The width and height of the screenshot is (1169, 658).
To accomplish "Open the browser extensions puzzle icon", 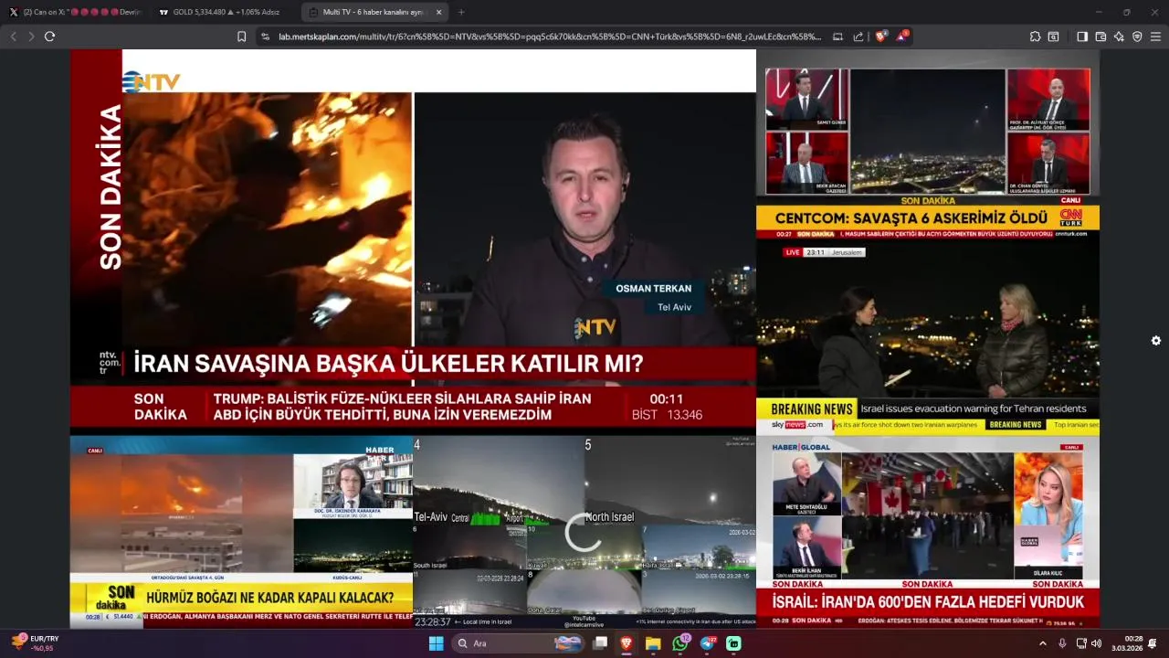I will (1035, 37).
